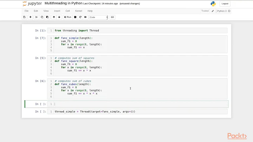Select the In [7] cell prompt
The image size is (253, 142).
[41, 38]
